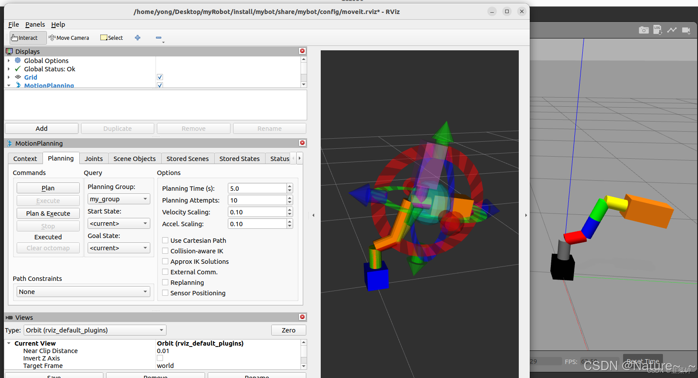Click Gazebo video record icon

point(686,30)
